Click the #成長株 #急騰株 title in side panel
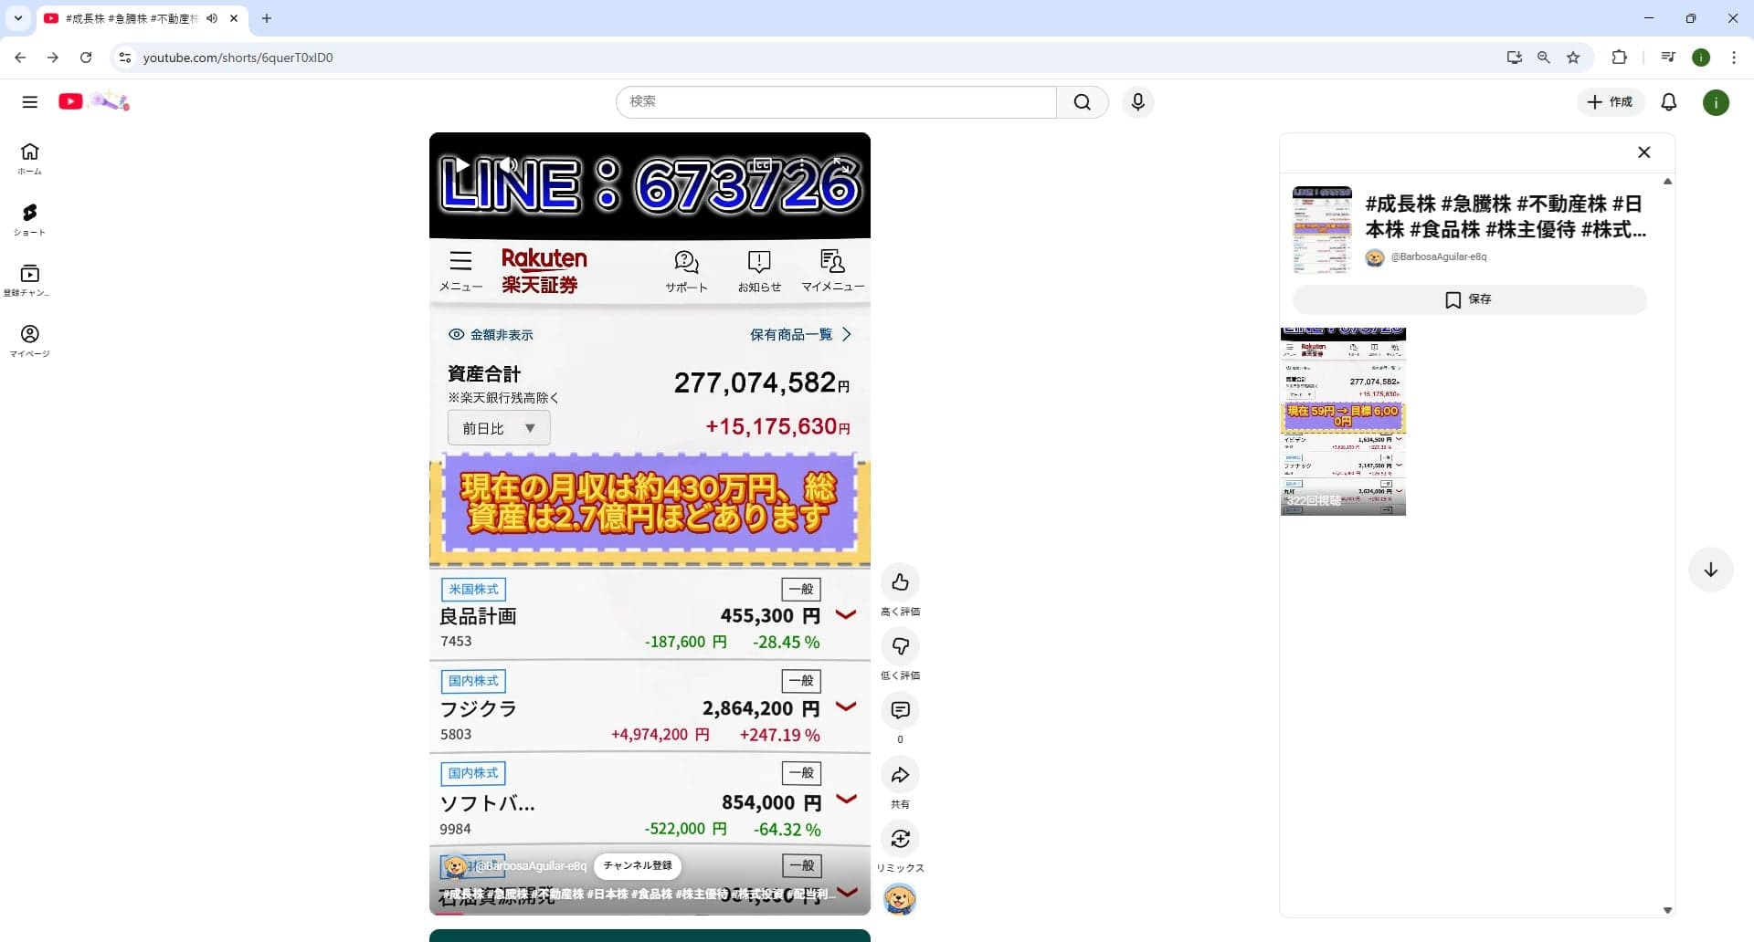 [x=1506, y=216]
